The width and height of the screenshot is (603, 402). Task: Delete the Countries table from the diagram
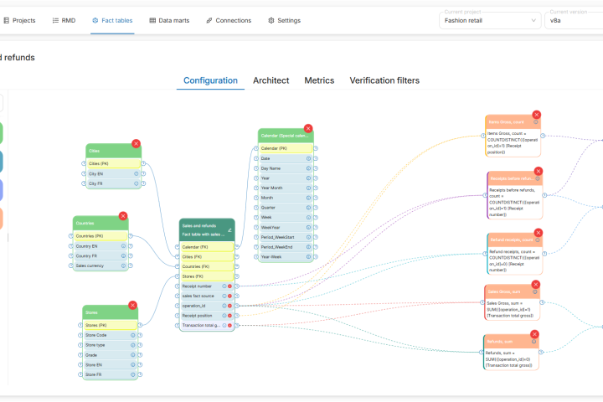(x=123, y=216)
